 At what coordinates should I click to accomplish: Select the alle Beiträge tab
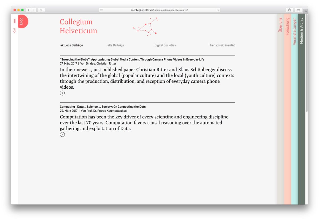[116, 45]
